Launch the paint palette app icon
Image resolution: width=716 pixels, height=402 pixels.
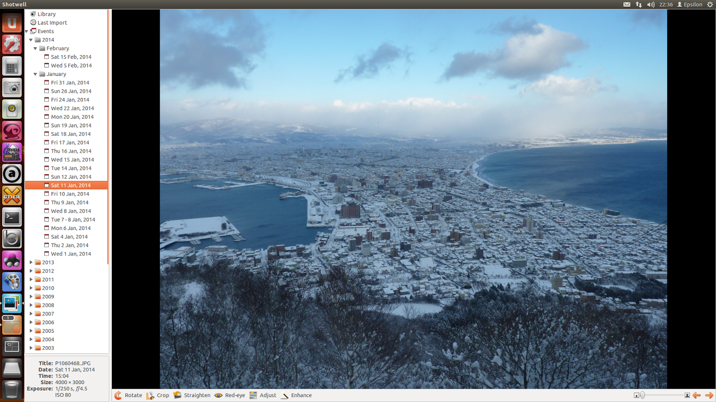(x=12, y=282)
